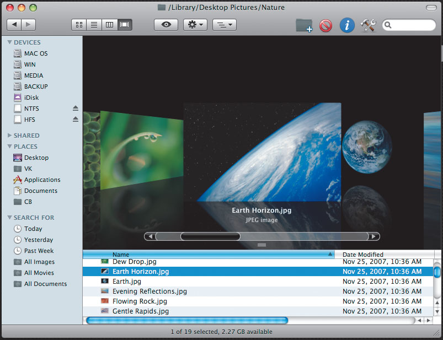
Task: Click the cover flow scrubber thumb
Action: click(211, 236)
